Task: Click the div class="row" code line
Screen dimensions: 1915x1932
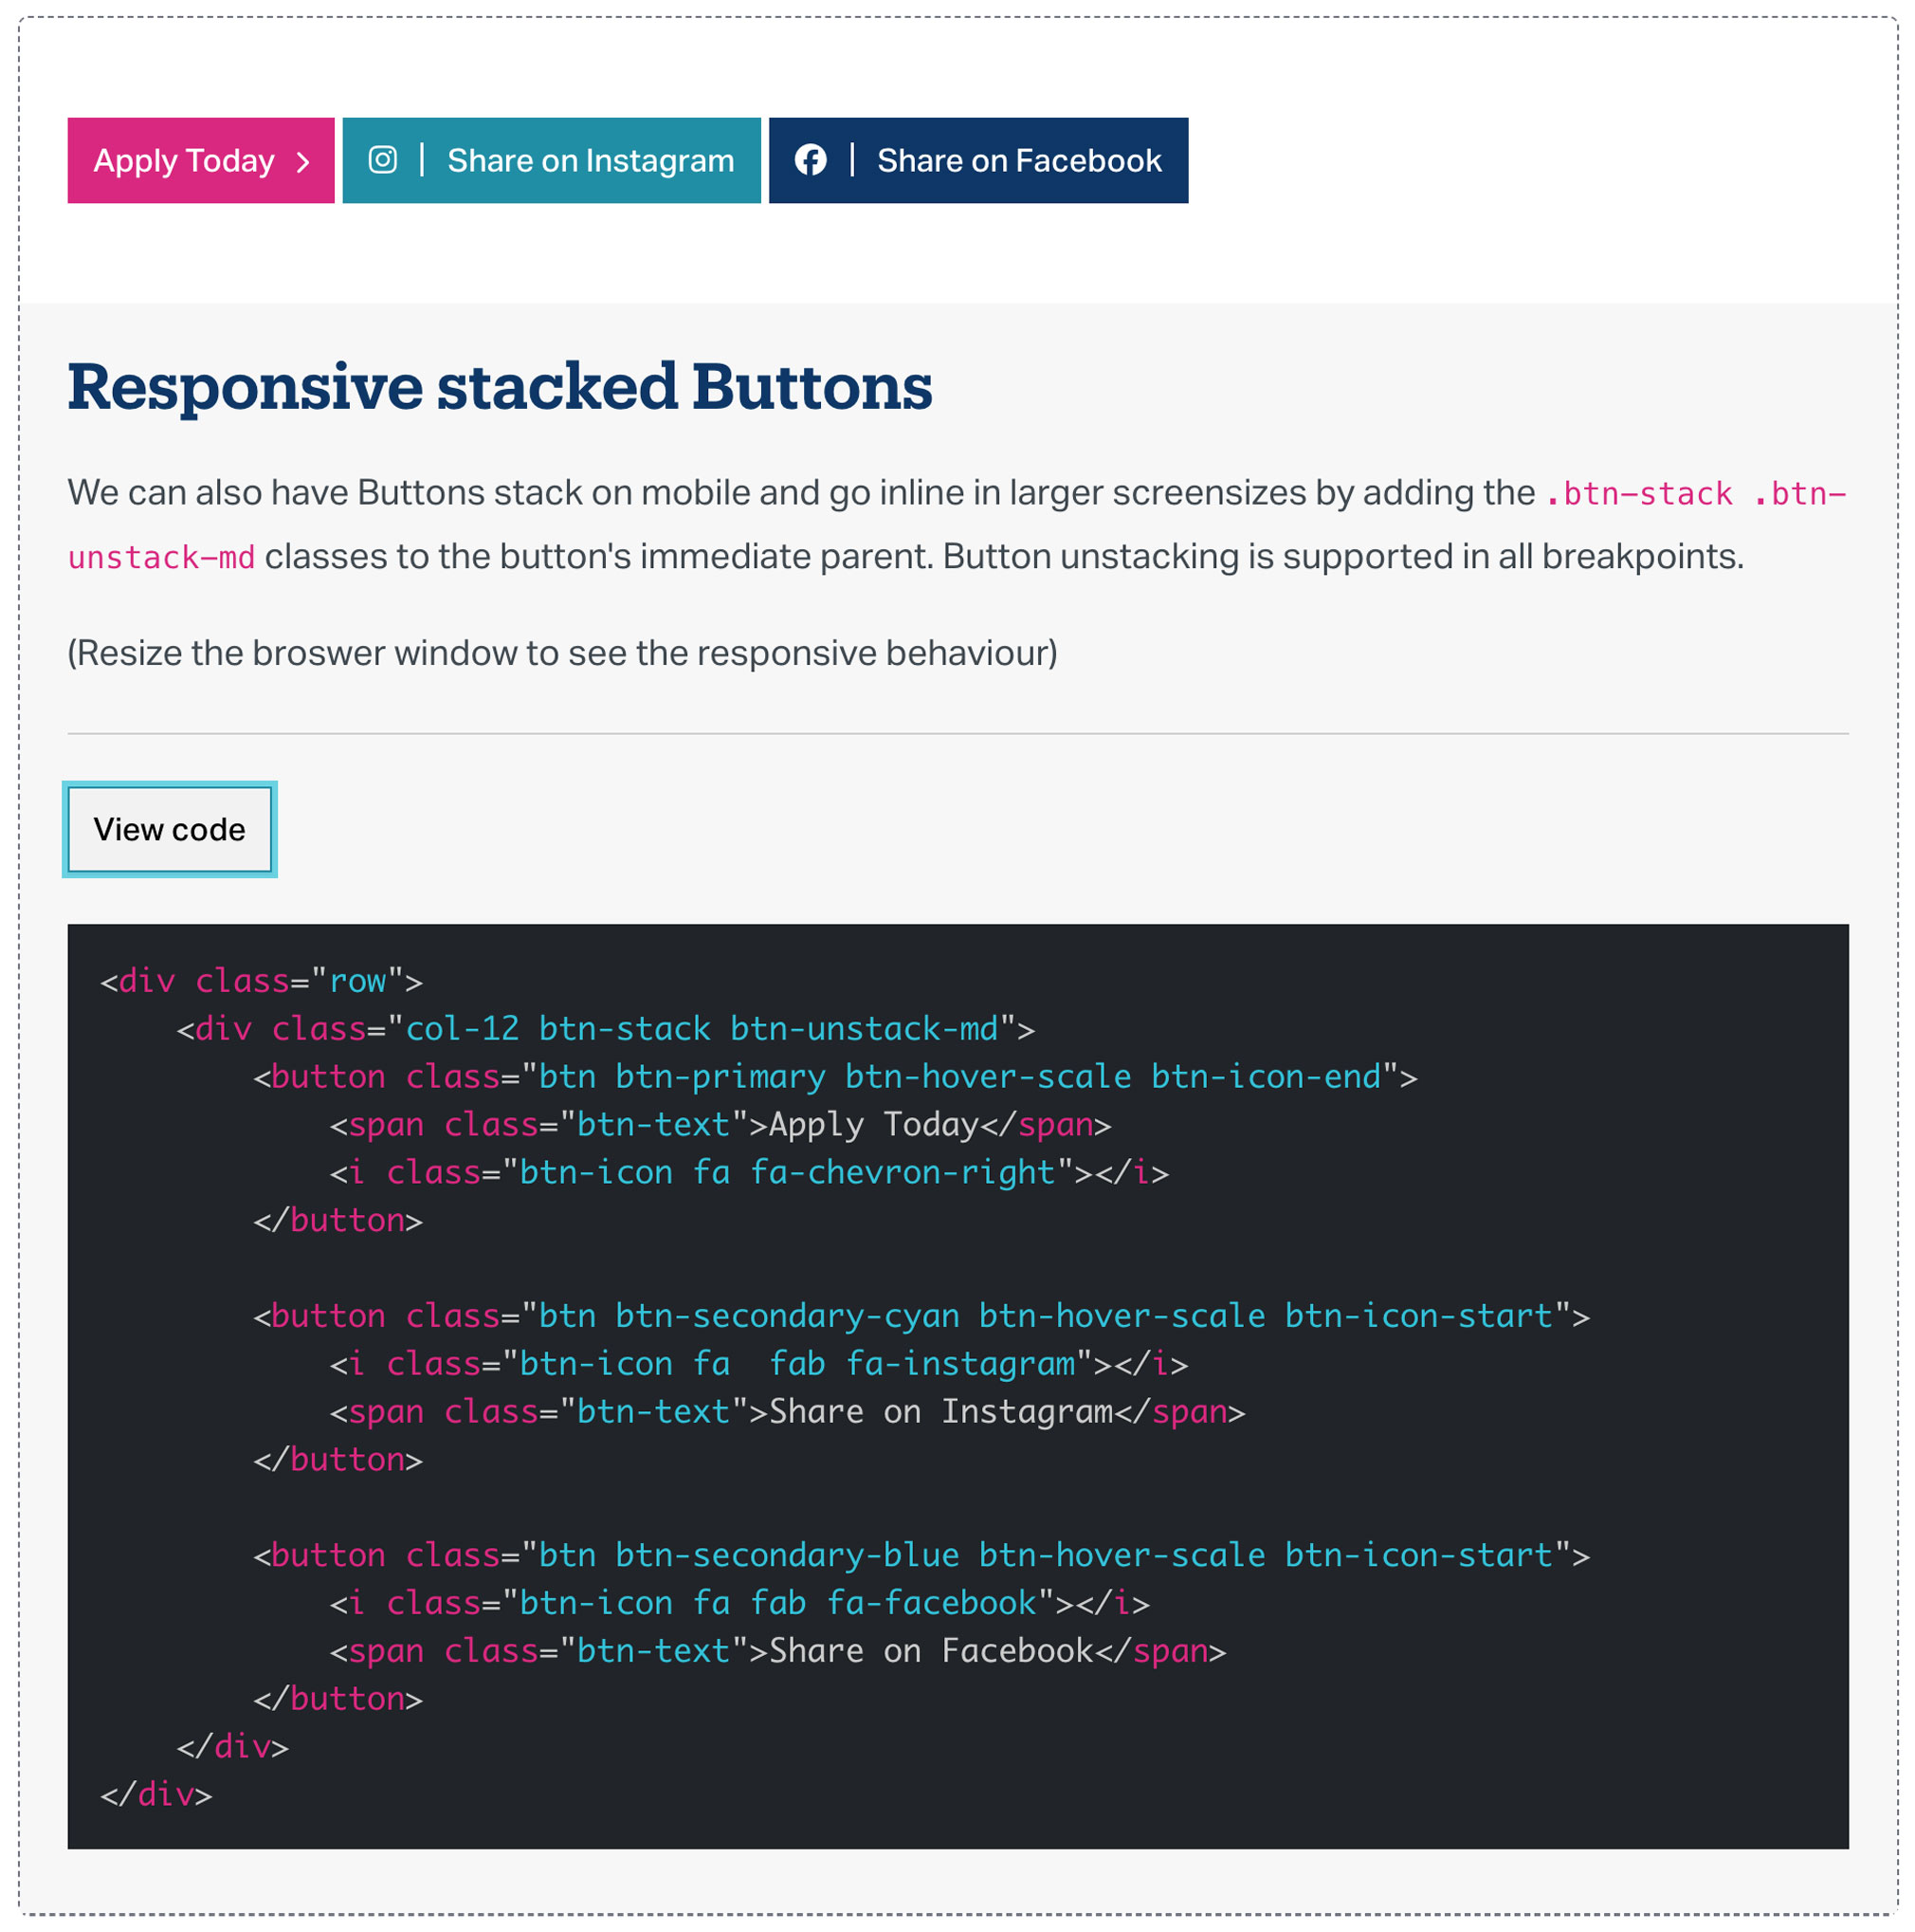Action: point(262,981)
